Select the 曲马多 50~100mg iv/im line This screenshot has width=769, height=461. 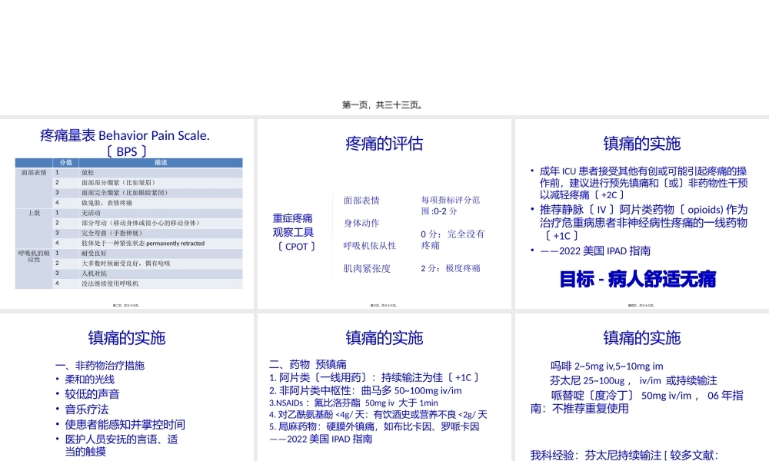tap(367, 390)
